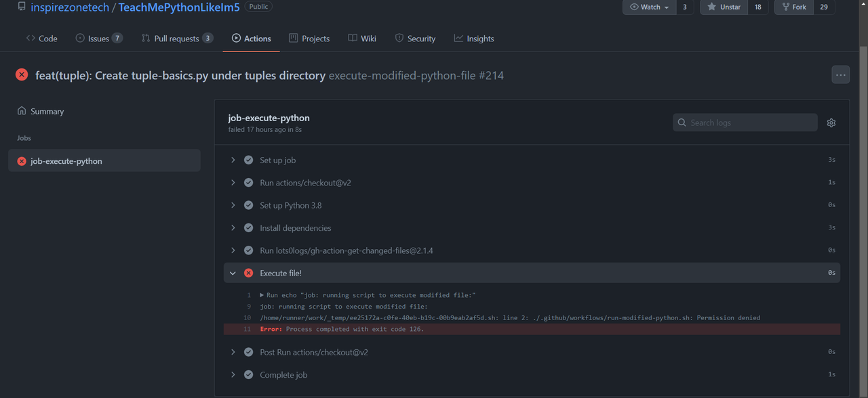
Task: Click the Permission denied log line text
Action: 510,317
